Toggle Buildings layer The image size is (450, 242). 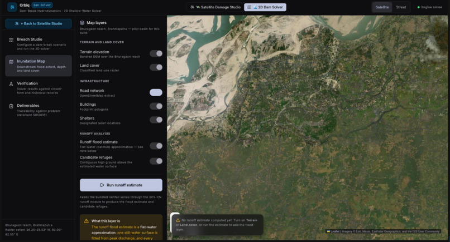156,106
